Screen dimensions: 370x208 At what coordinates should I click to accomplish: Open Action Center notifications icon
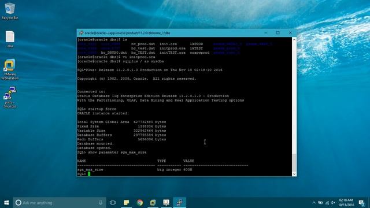click(x=361, y=203)
